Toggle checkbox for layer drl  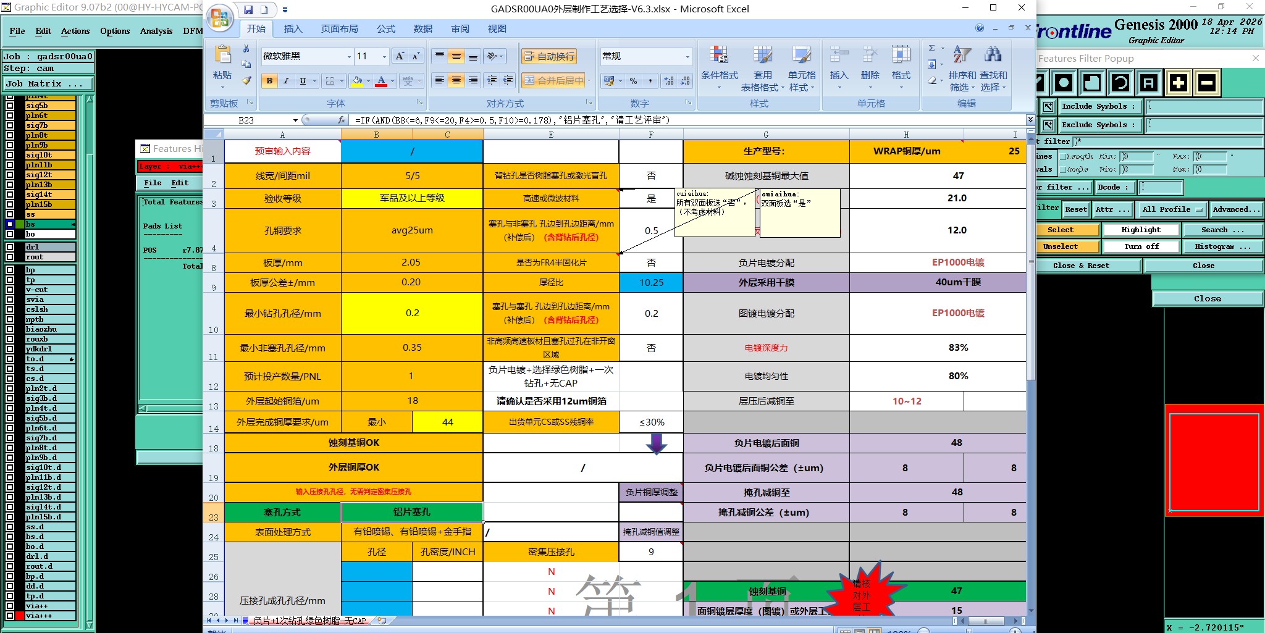(x=10, y=247)
